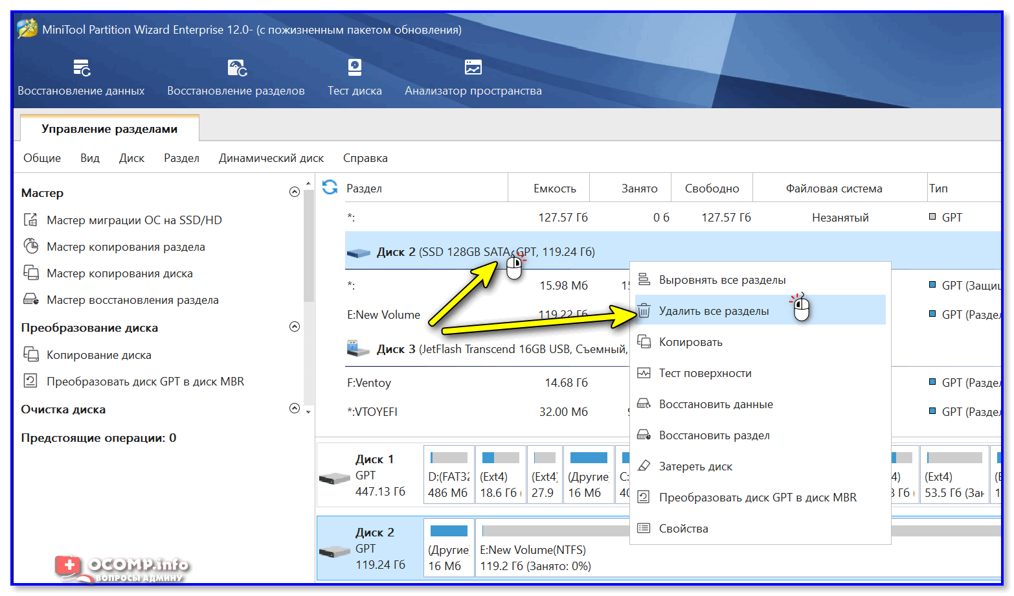Click sidebar Копирование диска link
This screenshot has width=1014, height=596.
point(99,355)
